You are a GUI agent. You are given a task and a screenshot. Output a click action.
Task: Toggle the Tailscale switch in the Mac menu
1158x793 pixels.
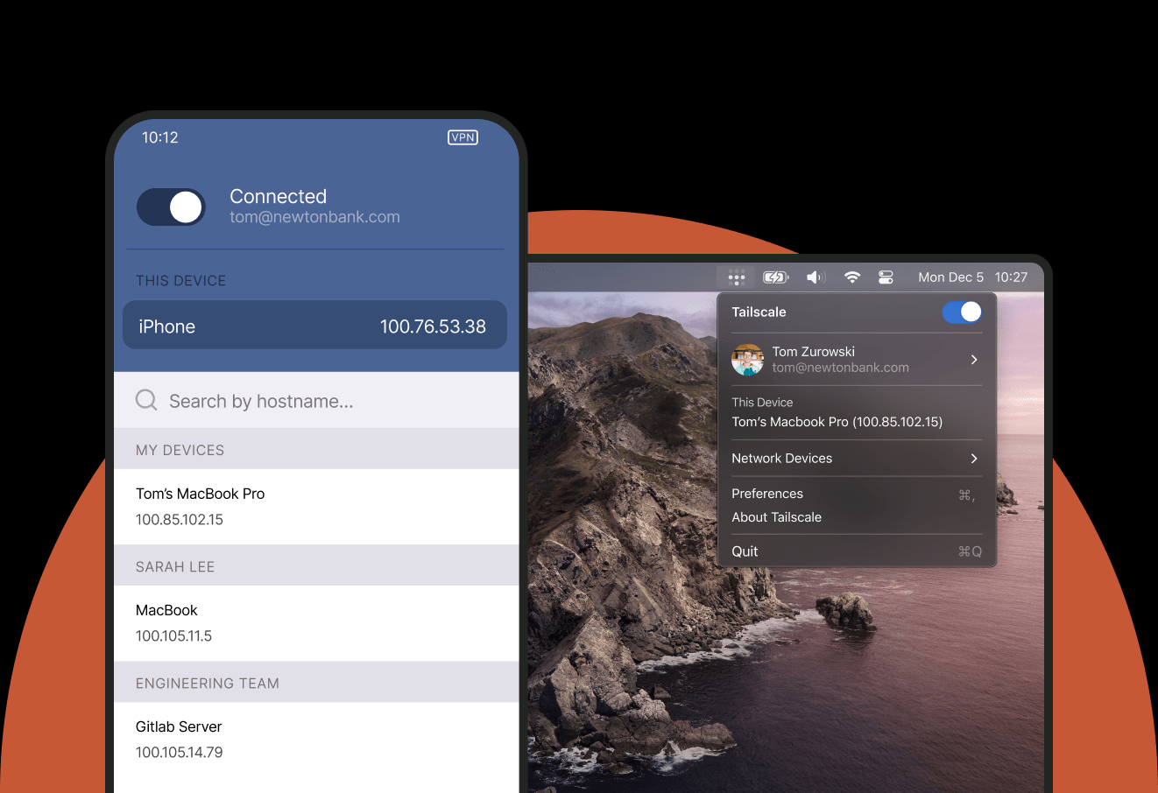[962, 312]
